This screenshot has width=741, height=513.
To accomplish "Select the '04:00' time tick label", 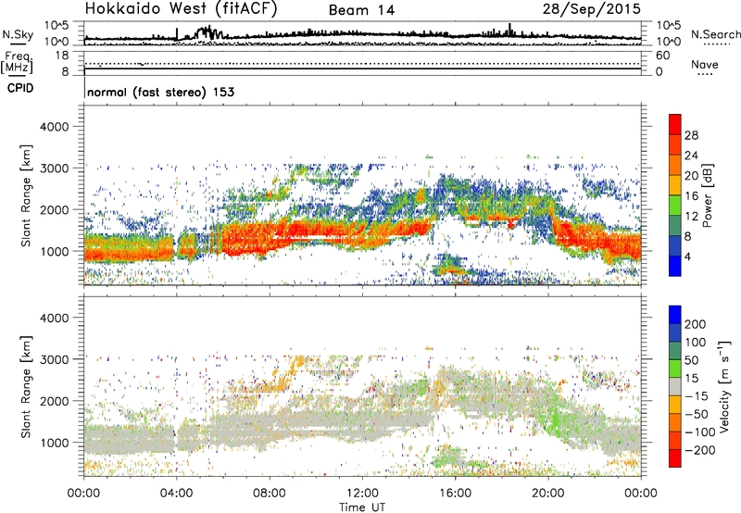I will 176,494.
